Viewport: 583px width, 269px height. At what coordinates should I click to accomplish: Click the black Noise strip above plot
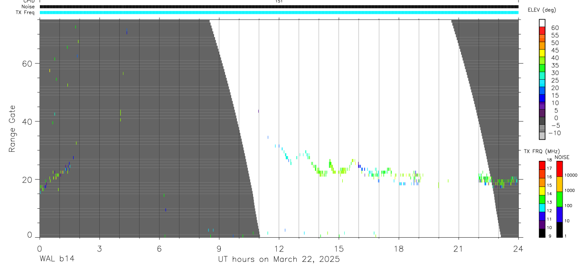click(x=279, y=7)
